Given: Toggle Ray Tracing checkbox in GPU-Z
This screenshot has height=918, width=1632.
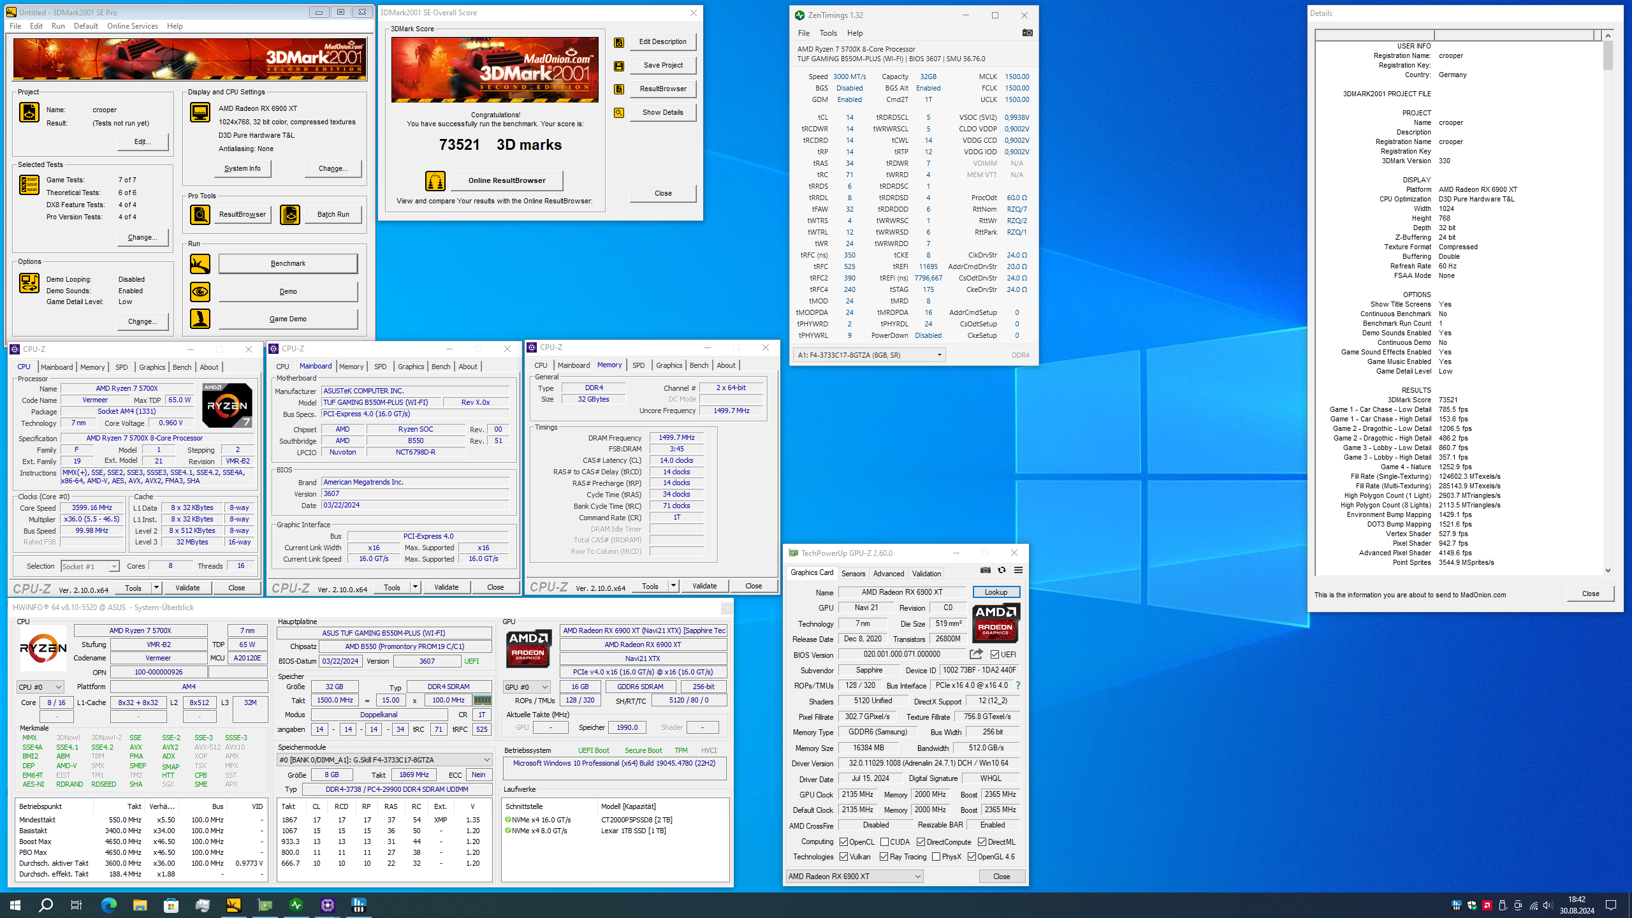Looking at the screenshot, I should coord(884,857).
